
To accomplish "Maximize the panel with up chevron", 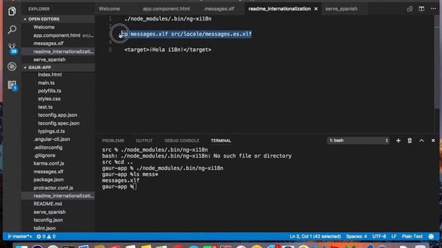I will point(421,141).
